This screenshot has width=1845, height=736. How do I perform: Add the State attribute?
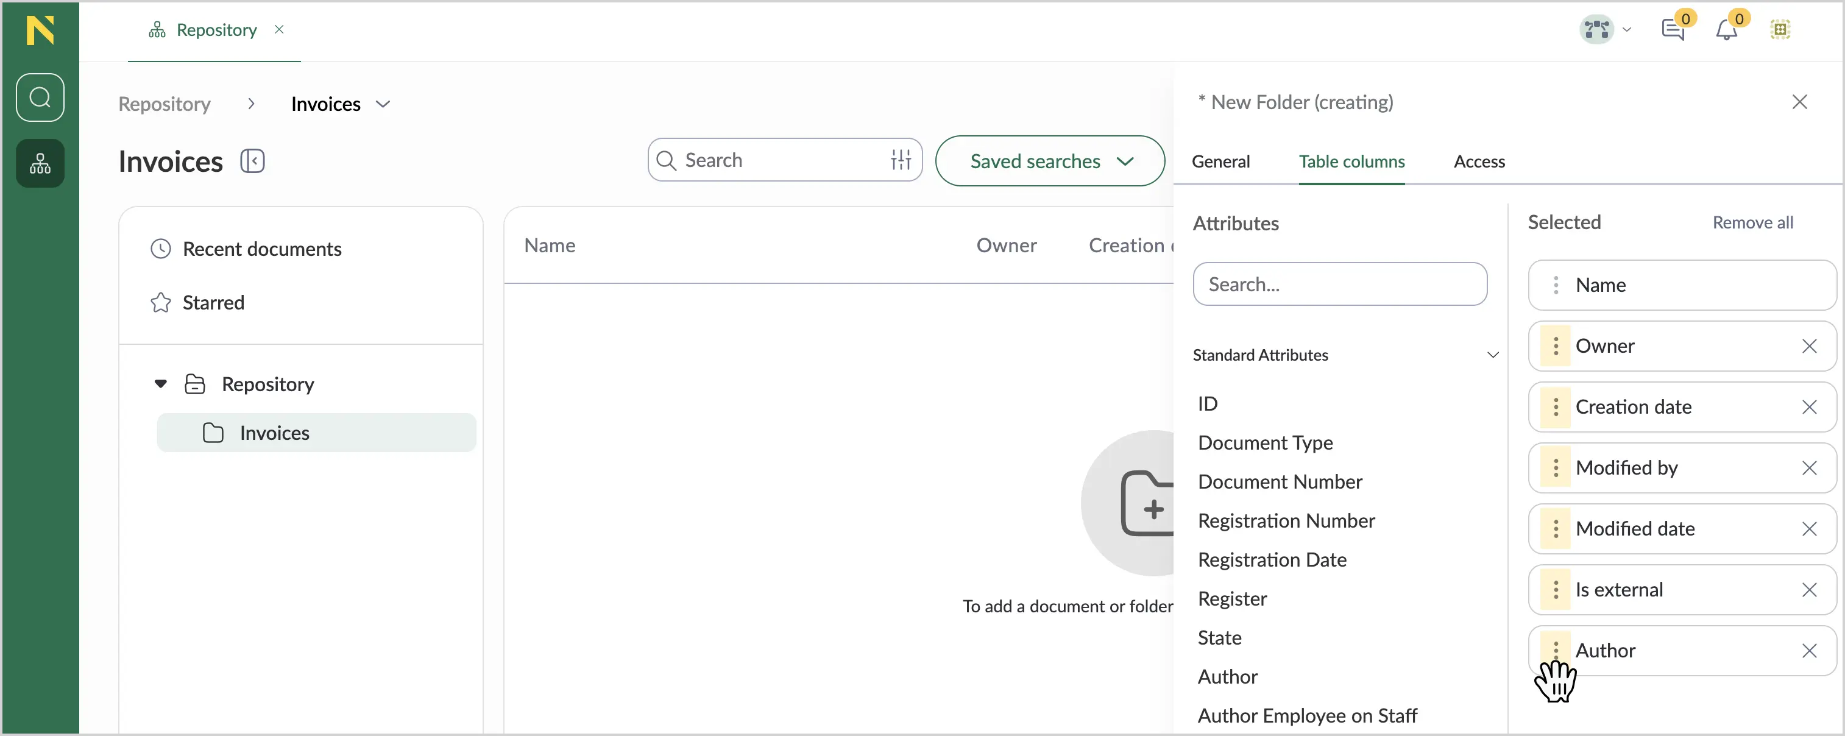[x=1220, y=638]
